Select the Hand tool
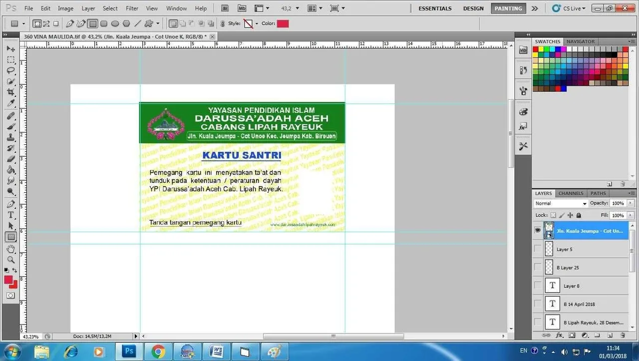Screen dimensions: 639x361 10,249
